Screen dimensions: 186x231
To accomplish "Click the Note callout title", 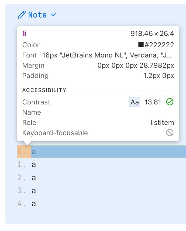I will click(37, 15).
